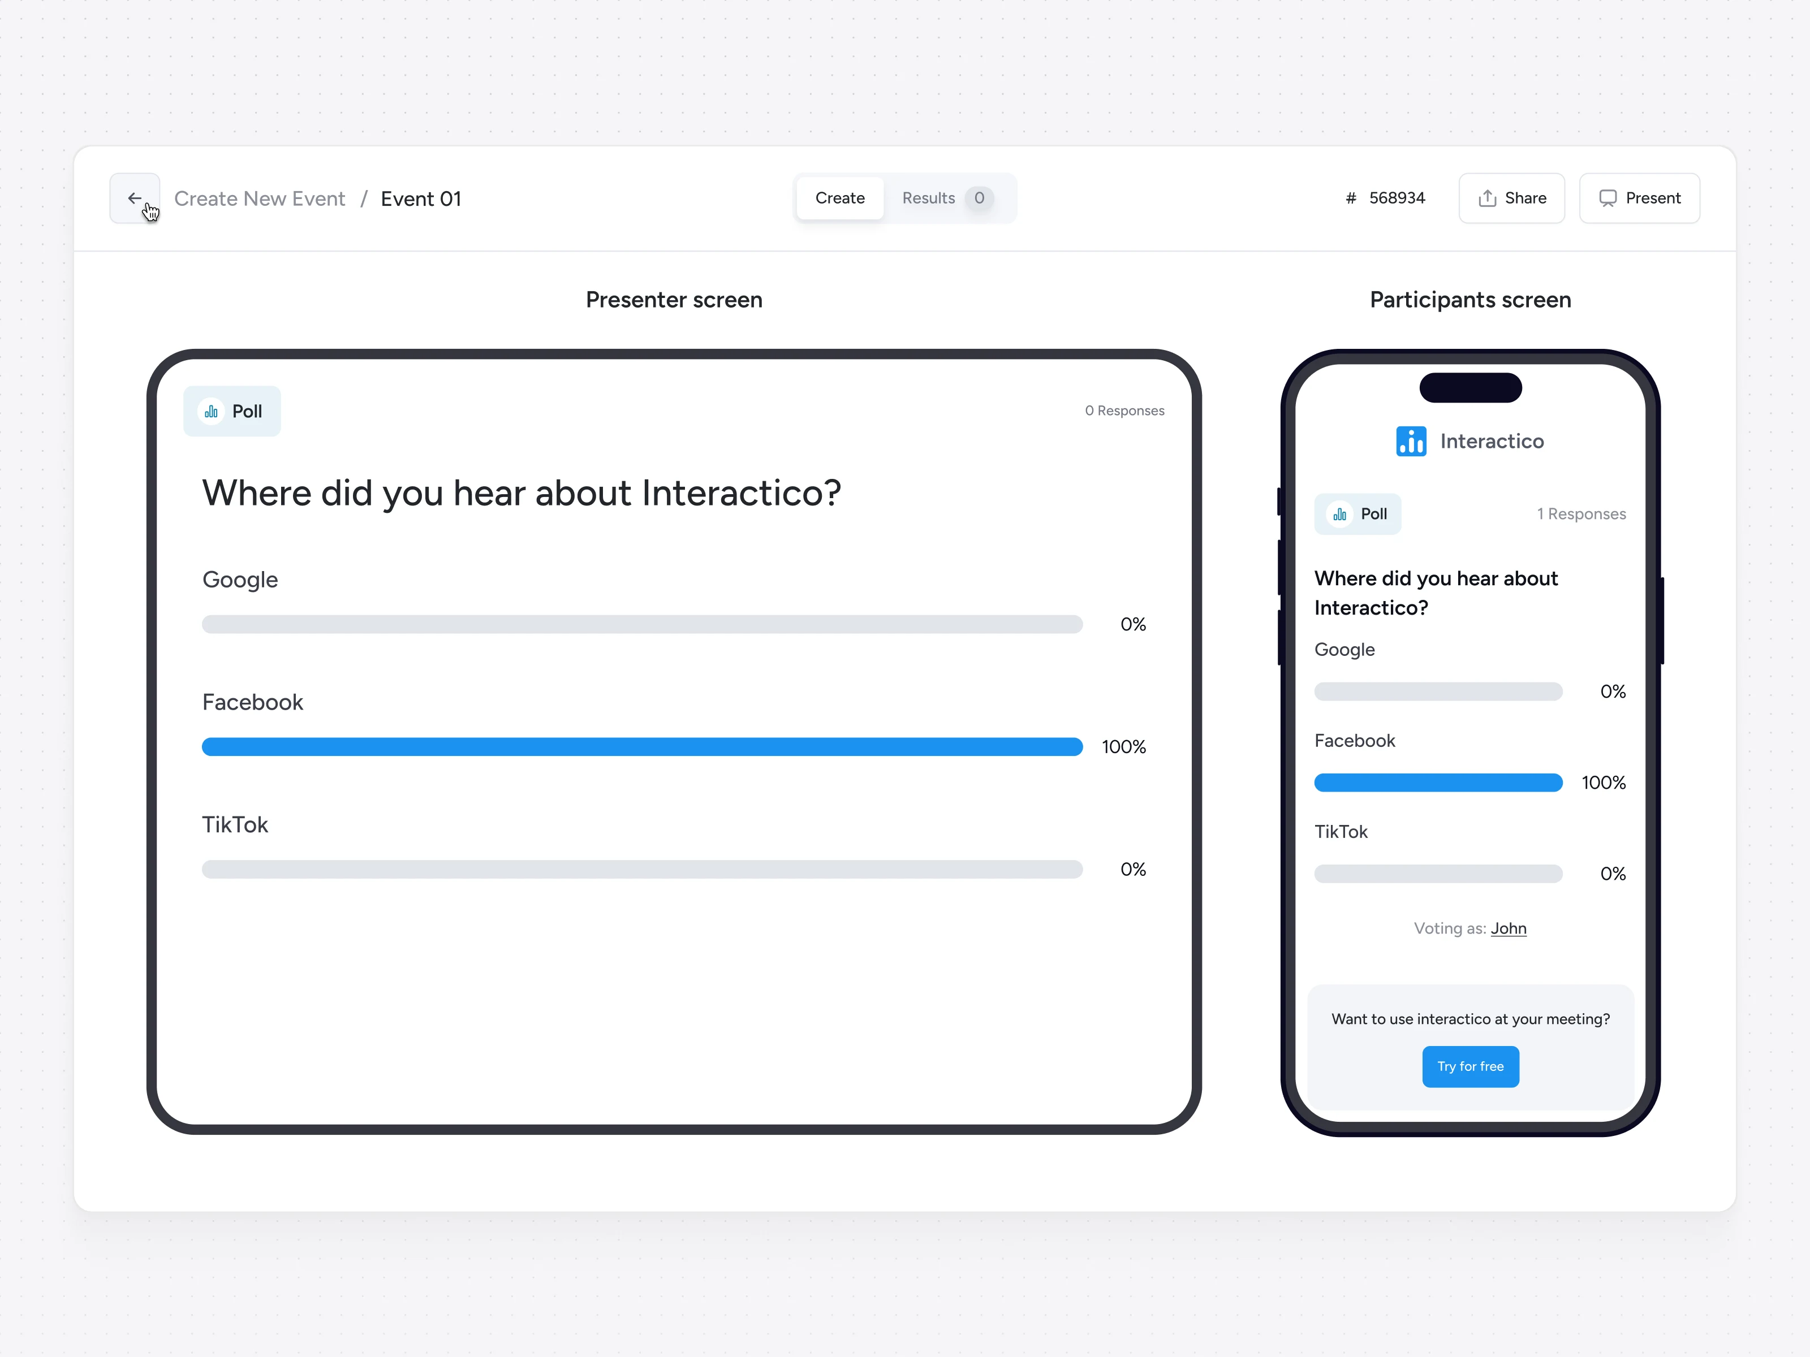Image resolution: width=1810 pixels, height=1357 pixels.
Task: Click the Share upload icon
Action: pos(1487,198)
